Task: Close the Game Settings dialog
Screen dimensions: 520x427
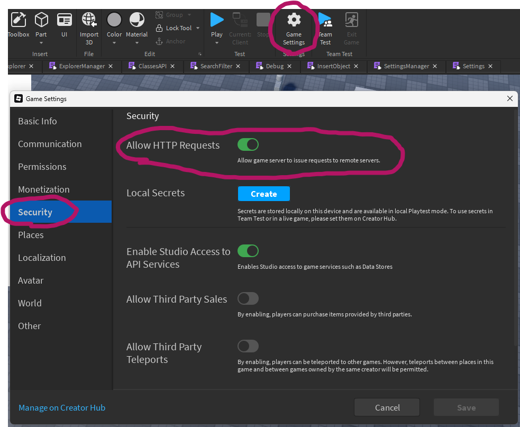Action: tap(510, 98)
